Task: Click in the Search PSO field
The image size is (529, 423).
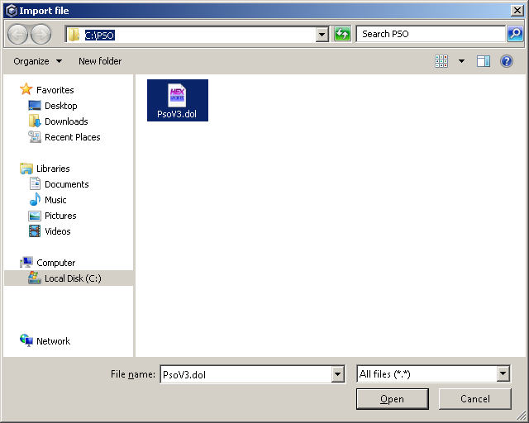Action: (x=430, y=34)
